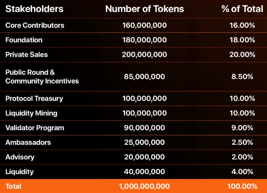Click the 90,000,000 token amount
The image size is (267, 193).
[145, 128]
